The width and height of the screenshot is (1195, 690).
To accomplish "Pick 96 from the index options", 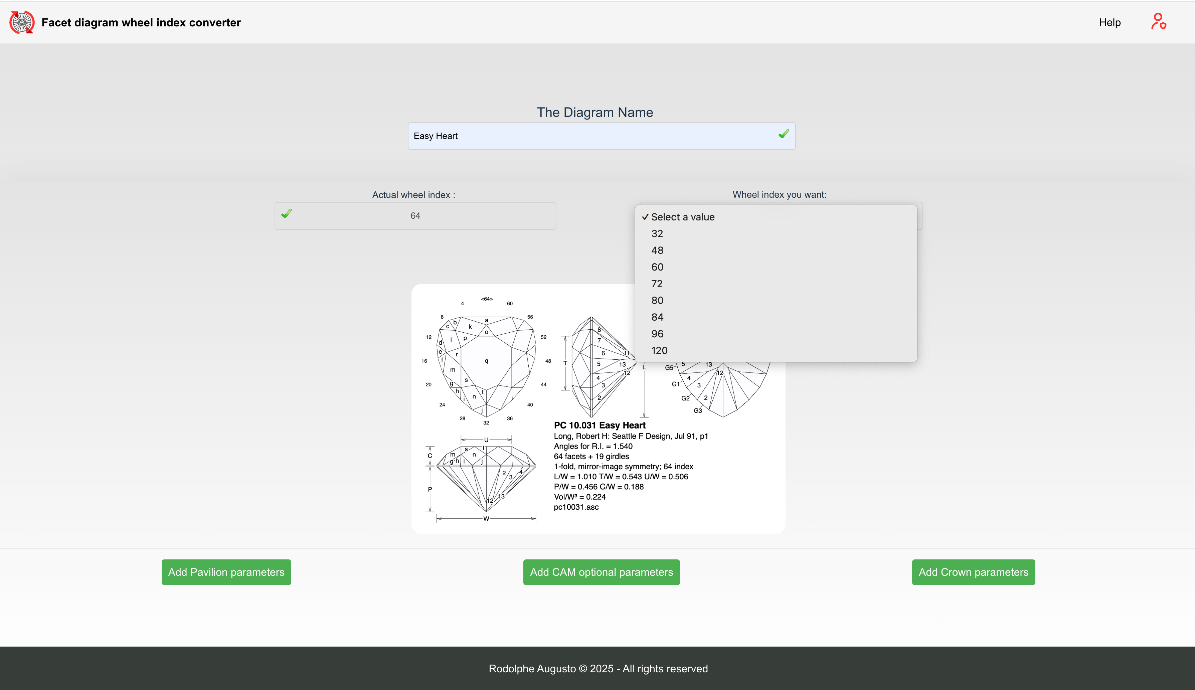I will click(657, 334).
